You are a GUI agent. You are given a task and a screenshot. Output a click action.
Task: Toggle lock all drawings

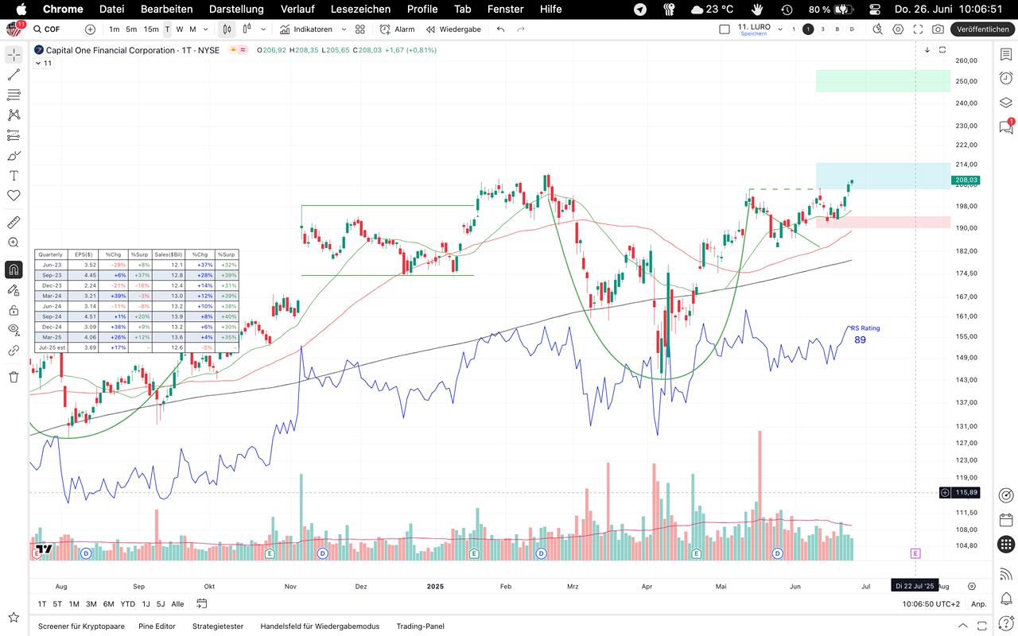14,310
